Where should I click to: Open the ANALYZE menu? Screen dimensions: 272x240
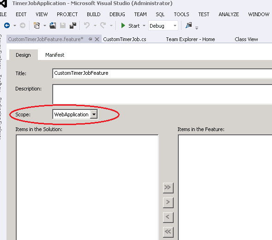click(229, 14)
